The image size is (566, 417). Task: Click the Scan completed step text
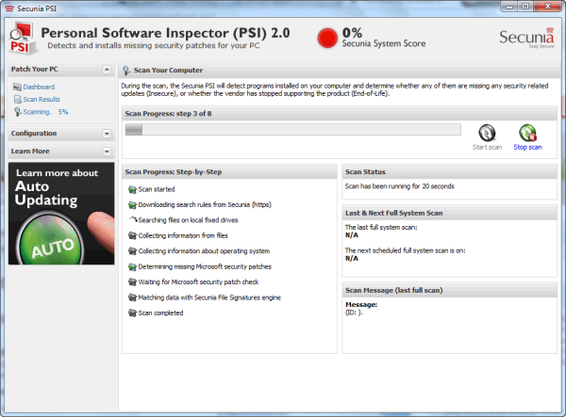(160, 313)
